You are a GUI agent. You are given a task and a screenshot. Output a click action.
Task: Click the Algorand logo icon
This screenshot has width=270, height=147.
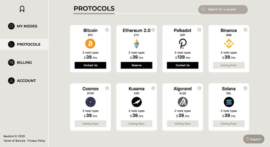coord(183,102)
